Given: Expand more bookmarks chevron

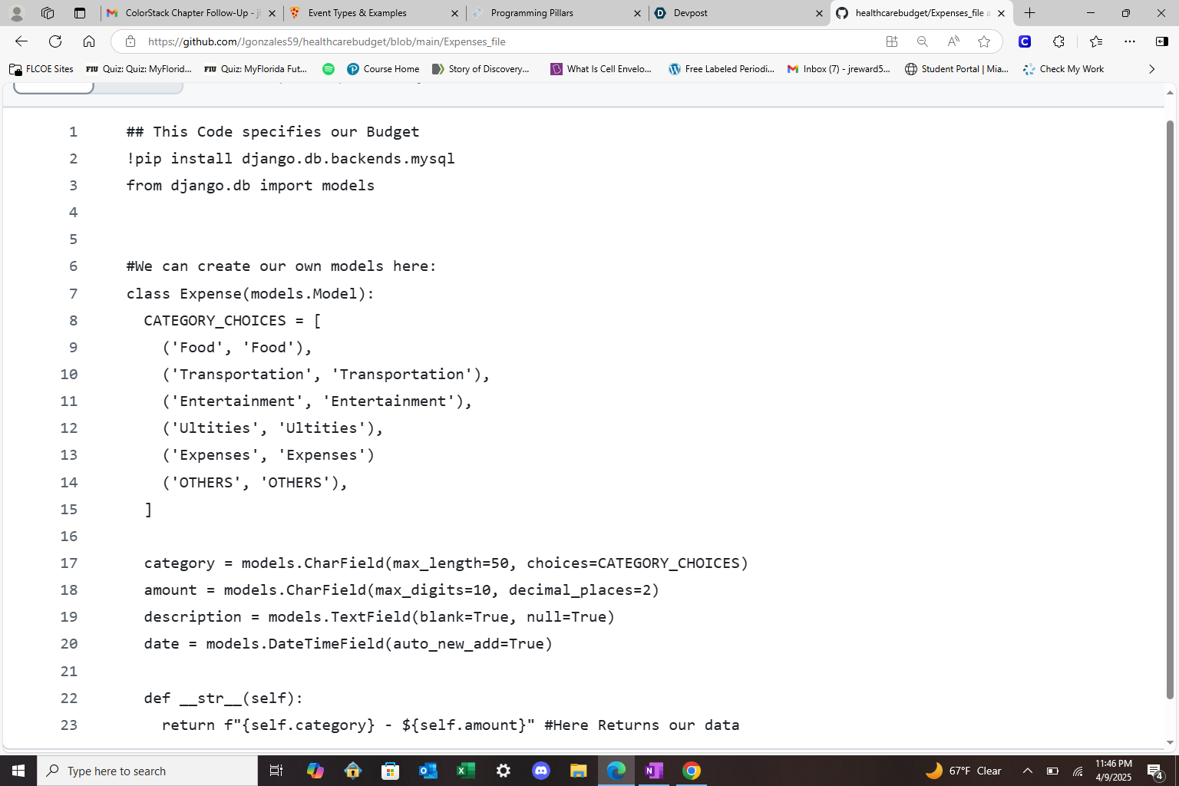Looking at the screenshot, I should pos(1151,69).
